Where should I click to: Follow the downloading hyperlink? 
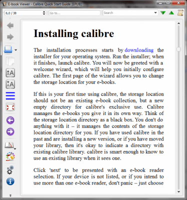[139, 50]
